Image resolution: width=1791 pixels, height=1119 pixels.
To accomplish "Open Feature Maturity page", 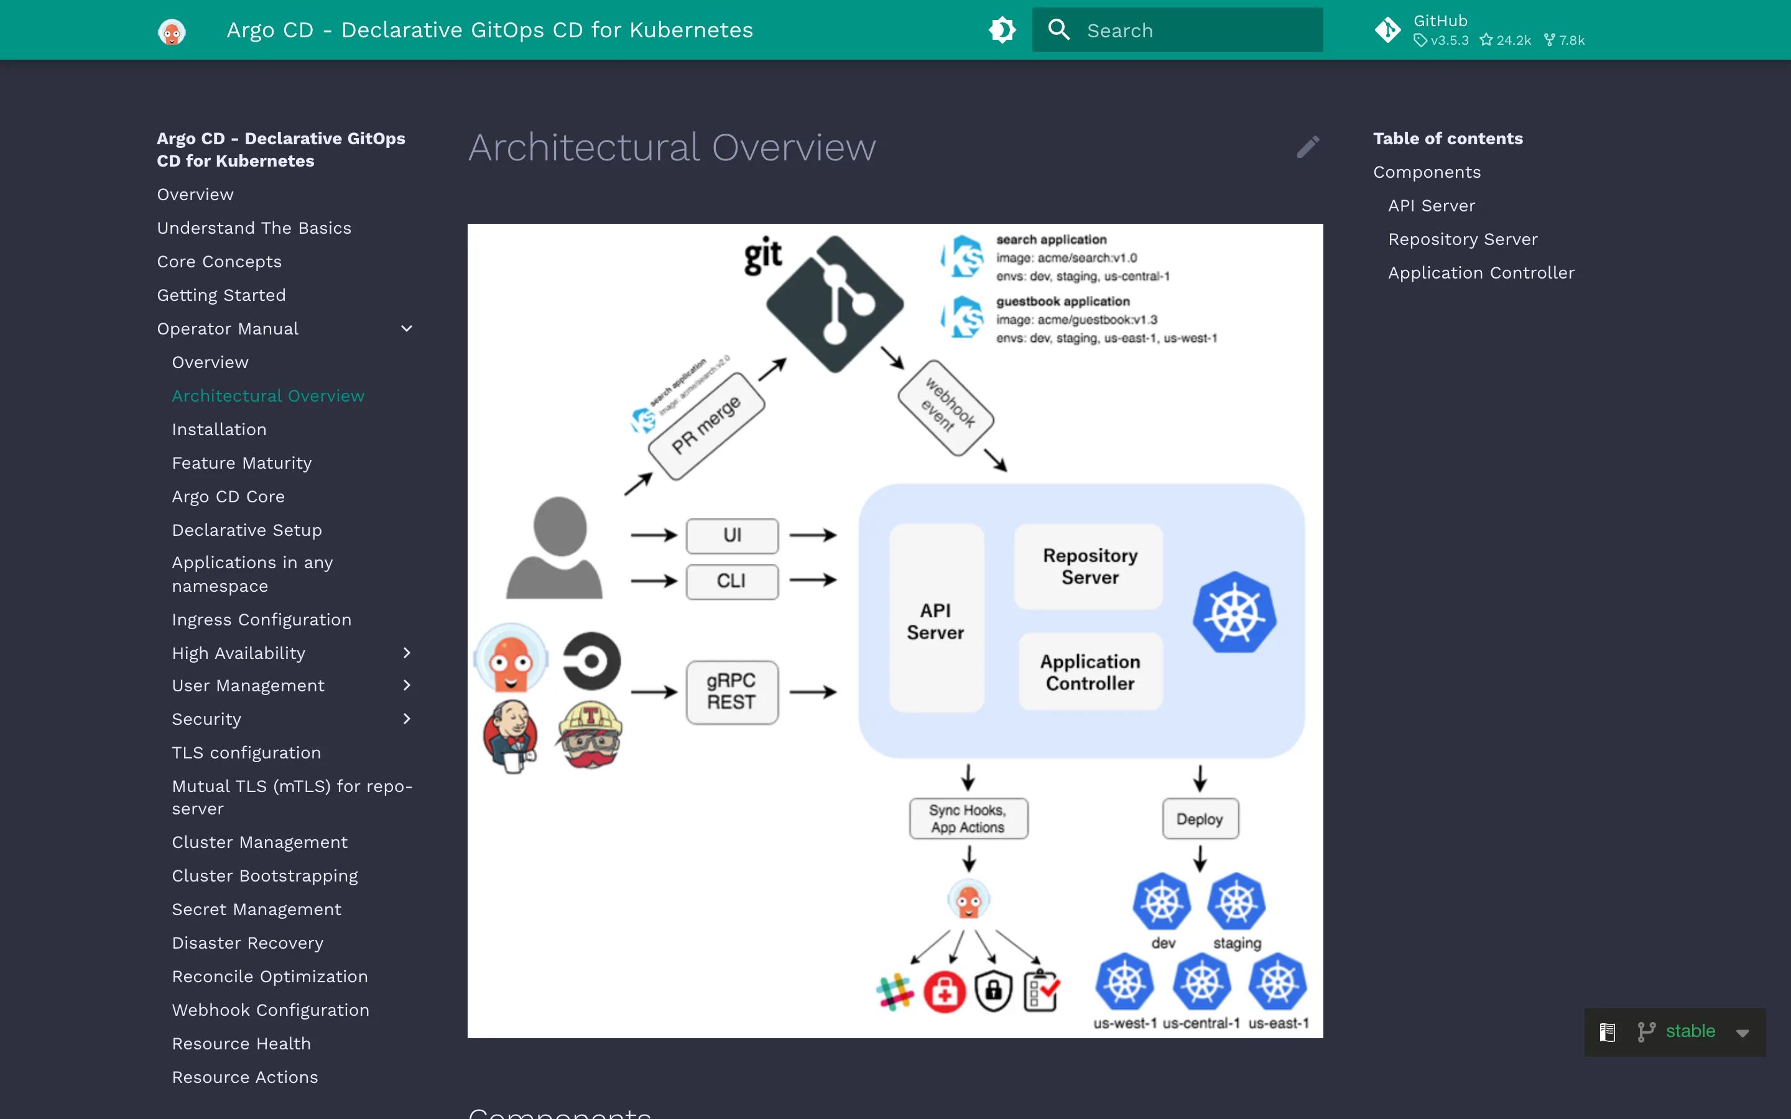I will (242, 463).
